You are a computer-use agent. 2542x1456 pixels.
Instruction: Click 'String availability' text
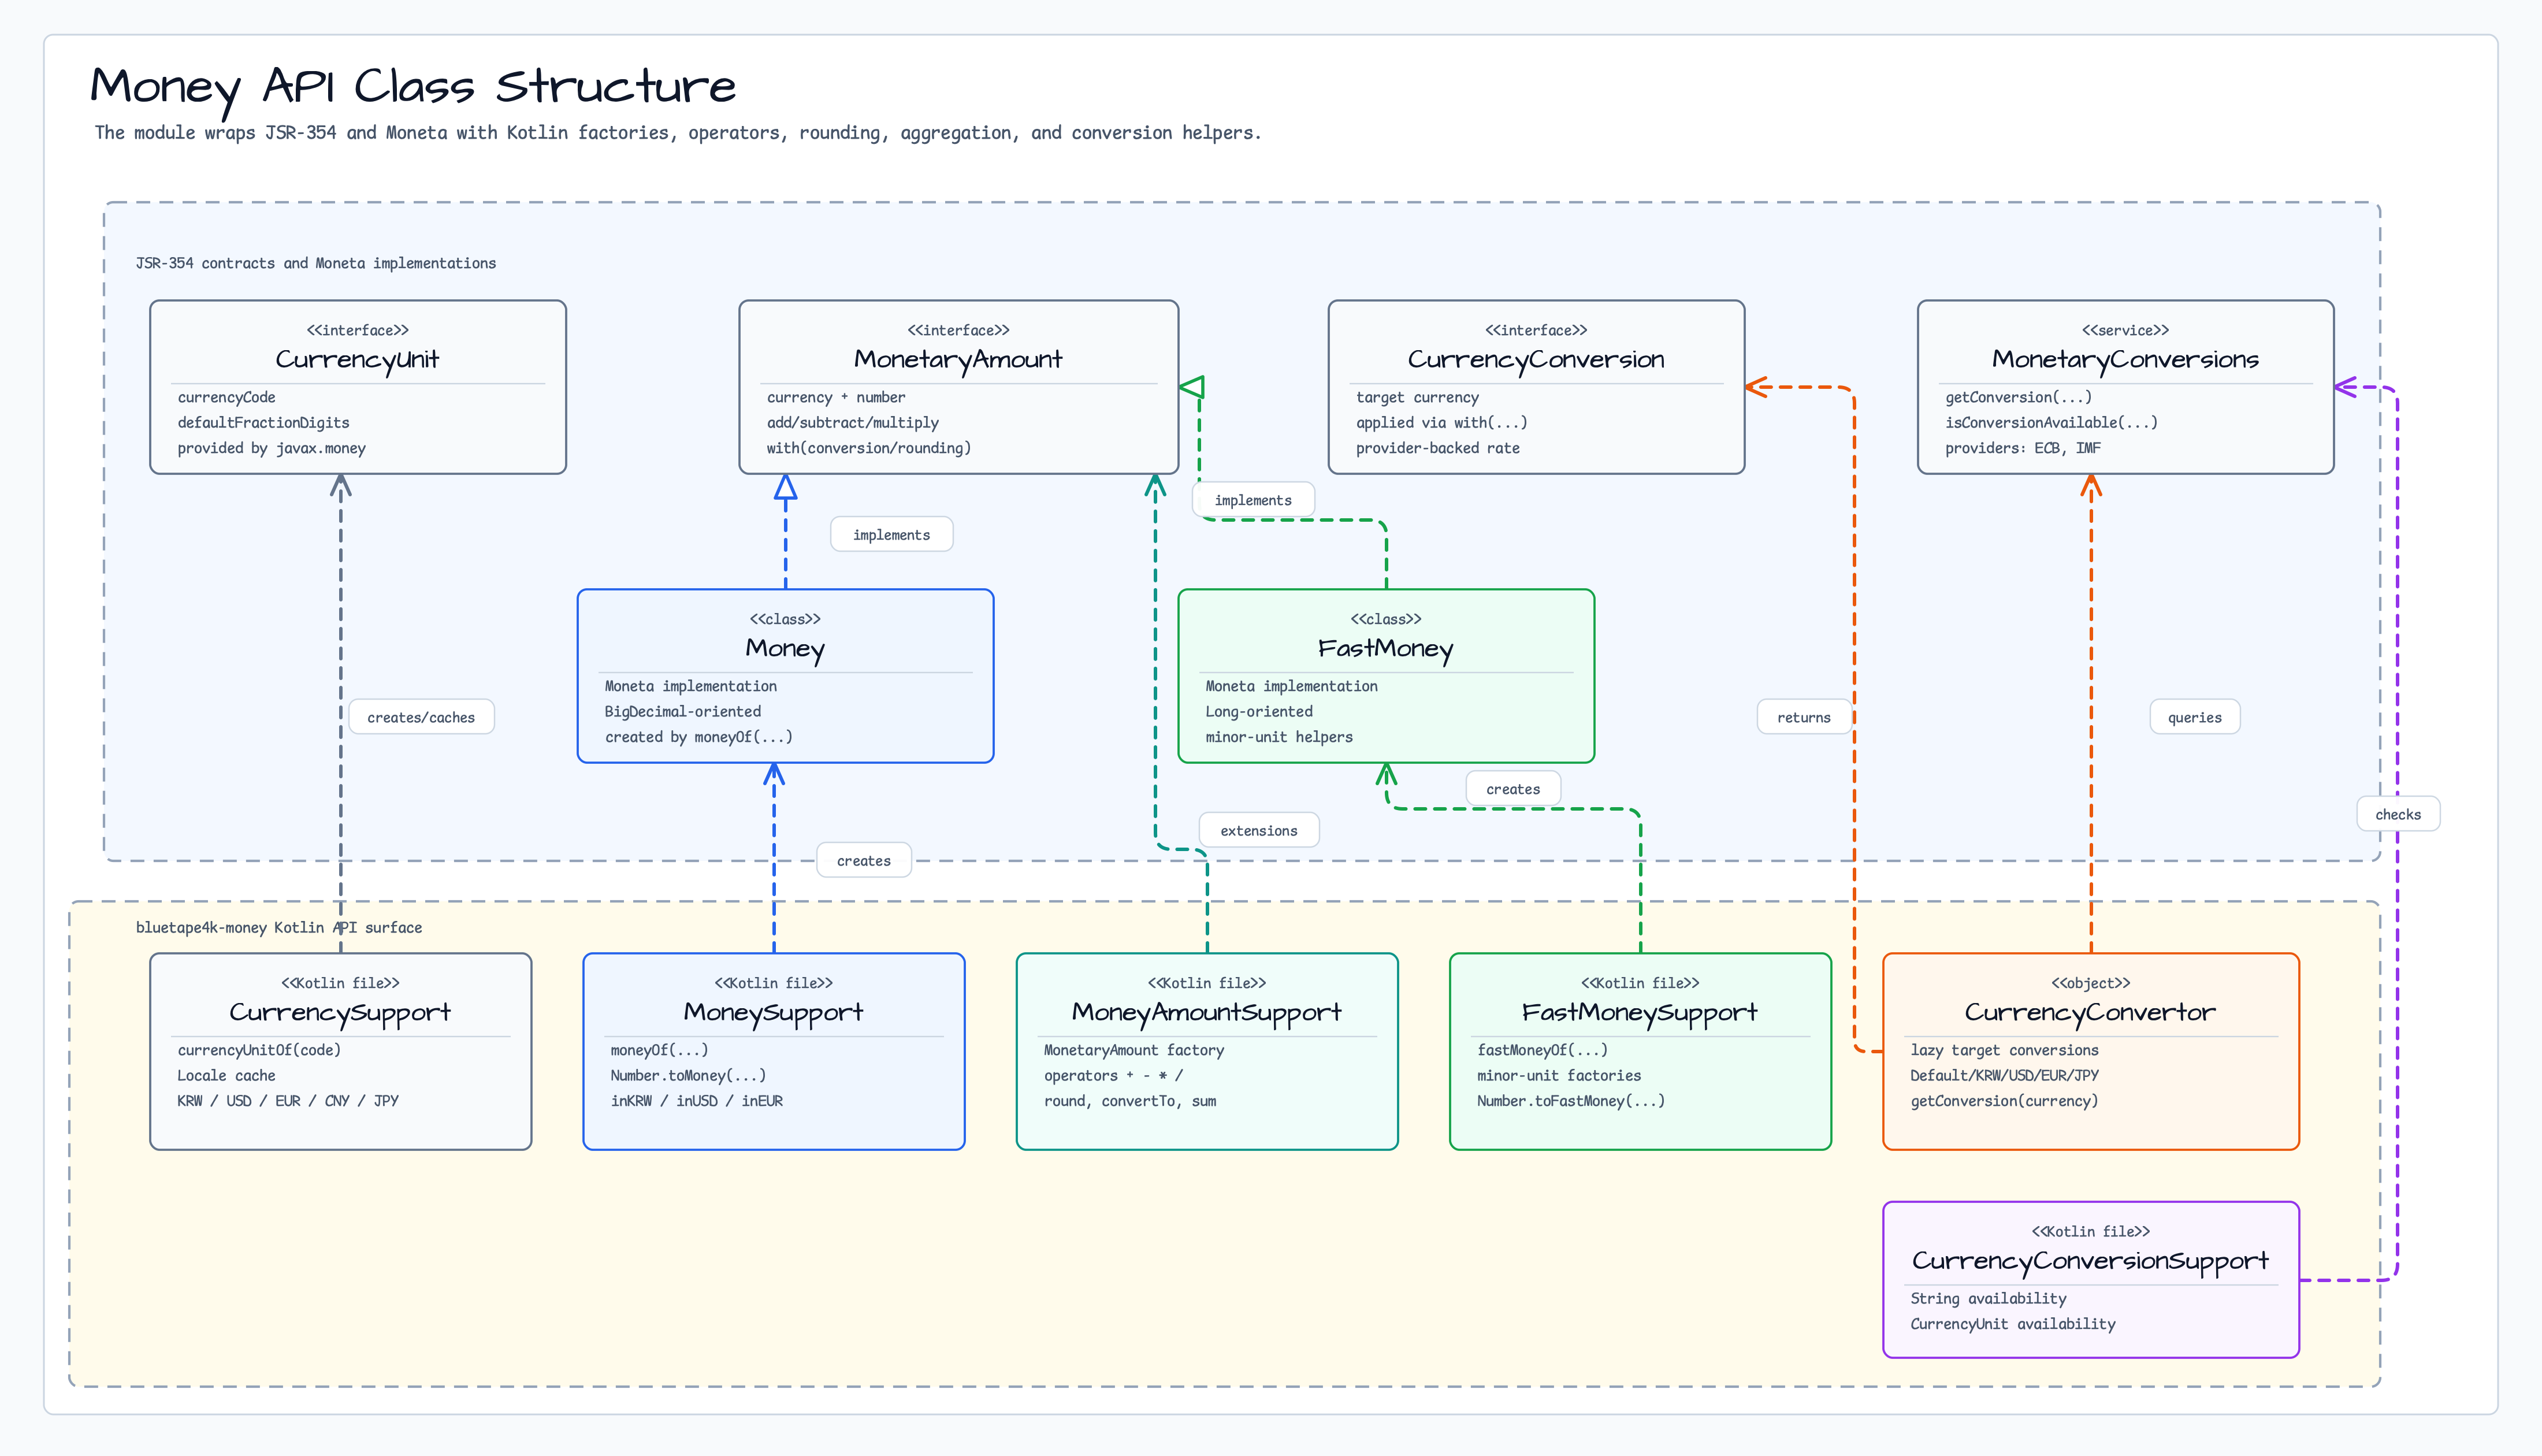pos(1988,1298)
